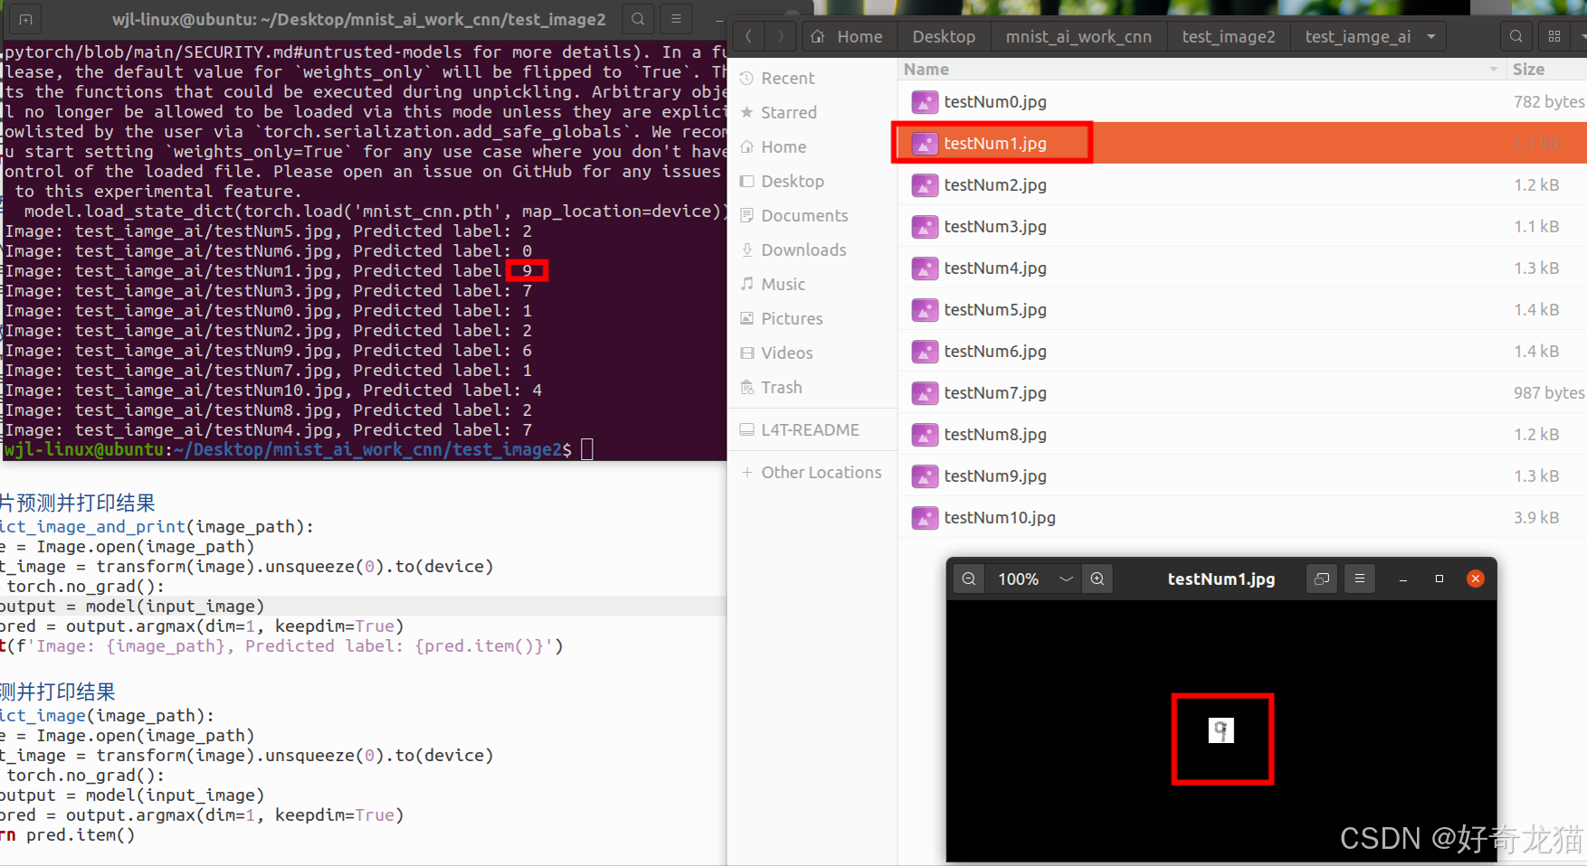Search files with magnifier in file manager
Viewport: 1587px width, 866px height.
(1516, 37)
